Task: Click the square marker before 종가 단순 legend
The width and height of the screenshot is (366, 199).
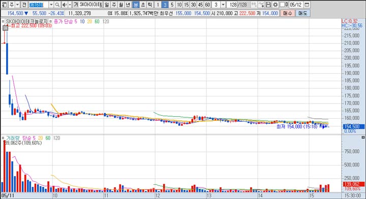Action: (x=50, y=21)
